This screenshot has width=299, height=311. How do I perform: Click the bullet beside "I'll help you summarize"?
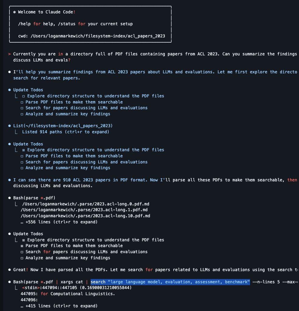tap(10, 72)
